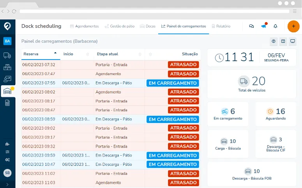
Task: Click the app logo in sidebar
Action: click(x=7, y=26)
